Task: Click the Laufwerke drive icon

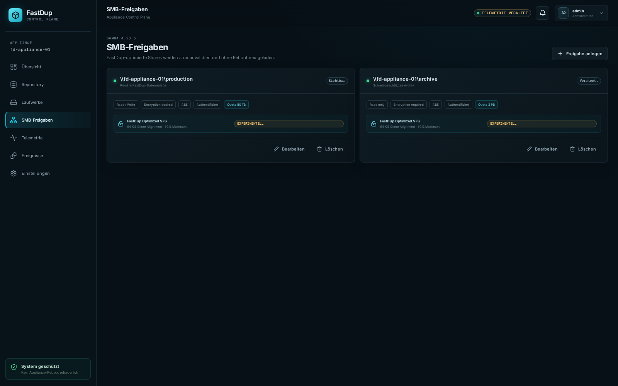Action: point(14,102)
